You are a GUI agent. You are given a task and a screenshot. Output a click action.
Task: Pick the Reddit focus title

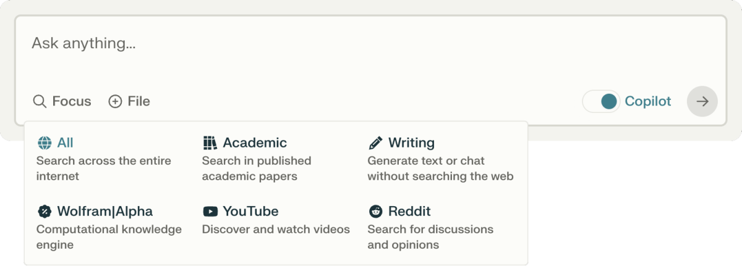click(409, 212)
